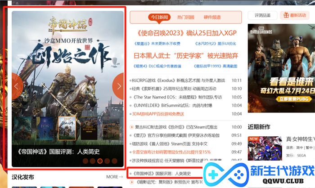Open 真·女神转生 V cover thumbnail
The width and height of the screenshot is (315, 188).
click(265, 148)
